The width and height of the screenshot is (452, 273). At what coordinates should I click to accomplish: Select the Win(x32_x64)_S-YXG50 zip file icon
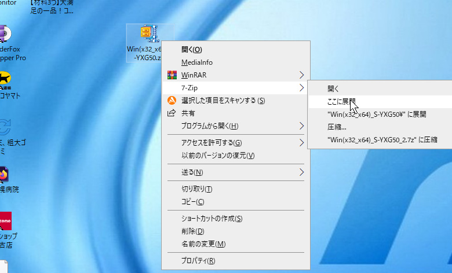(x=149, y=34)
